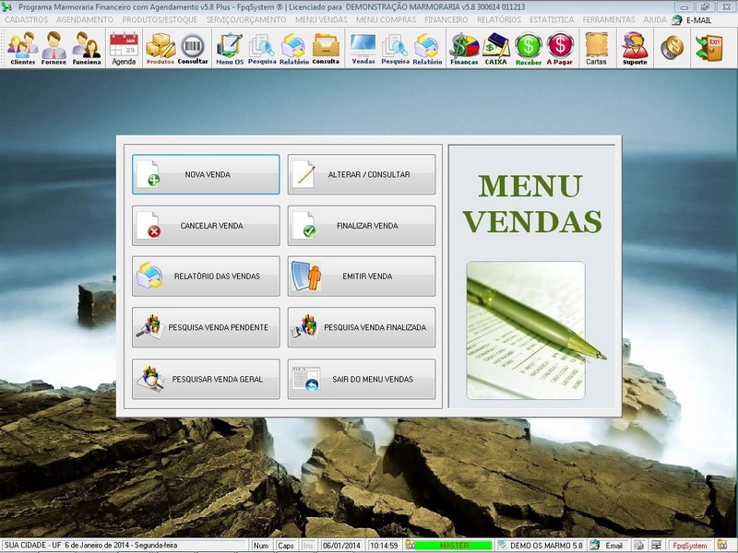Click the NOVA VENDA button
The width and height of the screenshot is (738, 553).
(x=205, y=175)
